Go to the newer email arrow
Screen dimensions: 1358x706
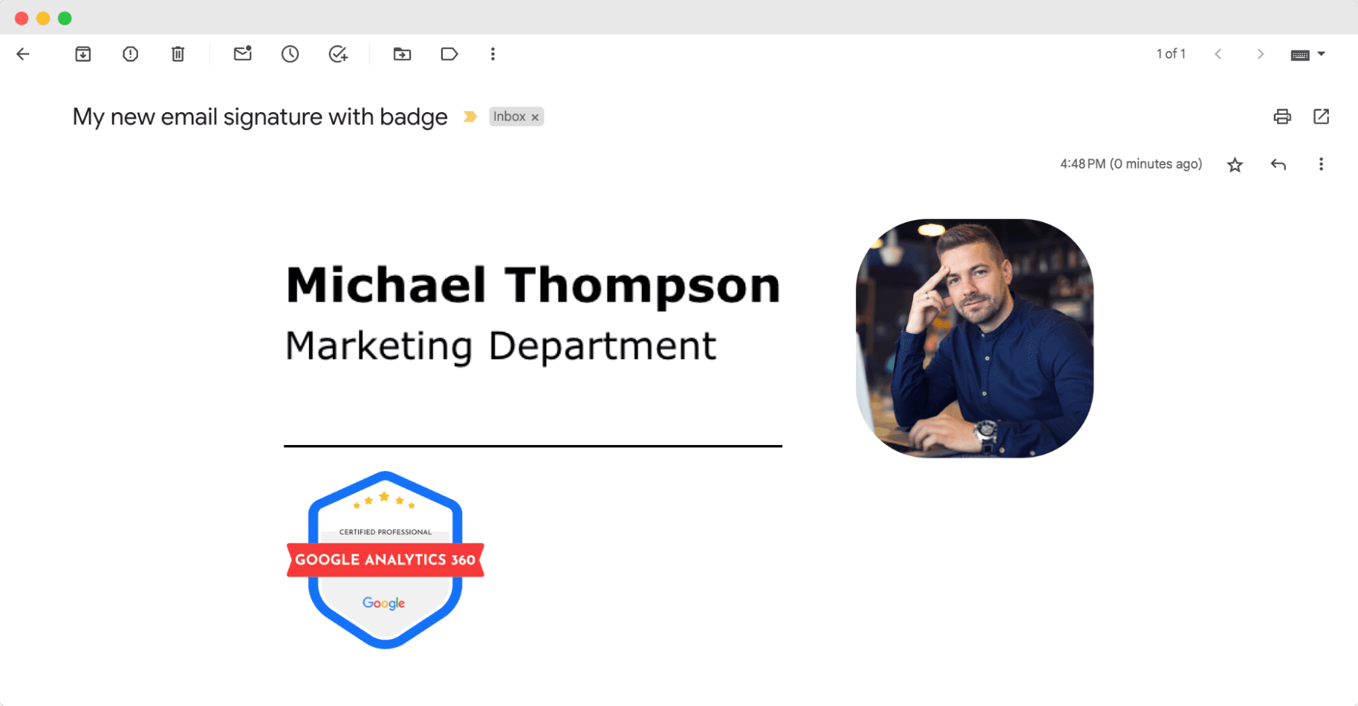point(1218,54)
